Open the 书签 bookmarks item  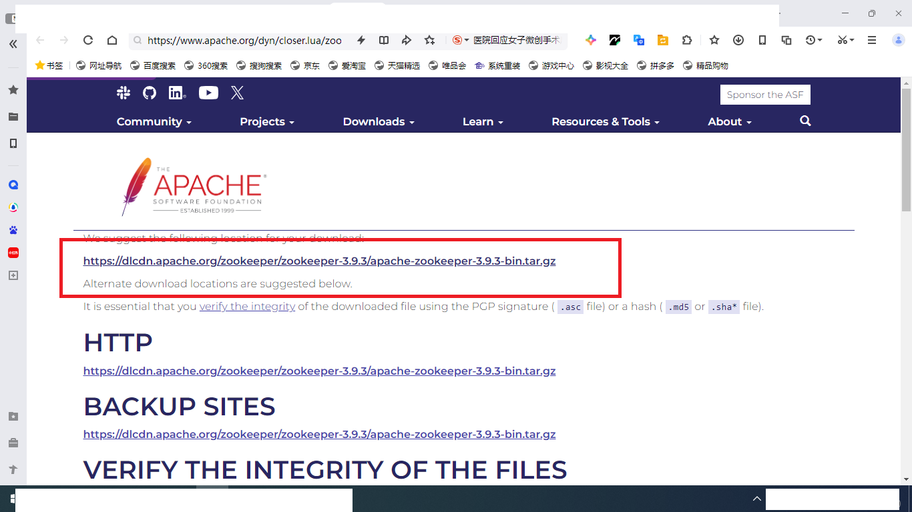[x=49, y=65]
